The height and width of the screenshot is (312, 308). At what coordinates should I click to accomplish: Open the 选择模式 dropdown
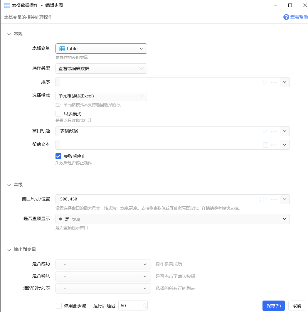click(101, 96)
